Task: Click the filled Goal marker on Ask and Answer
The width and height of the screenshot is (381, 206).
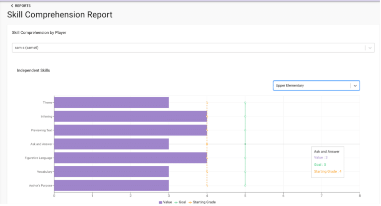Action: coord(245,144)
